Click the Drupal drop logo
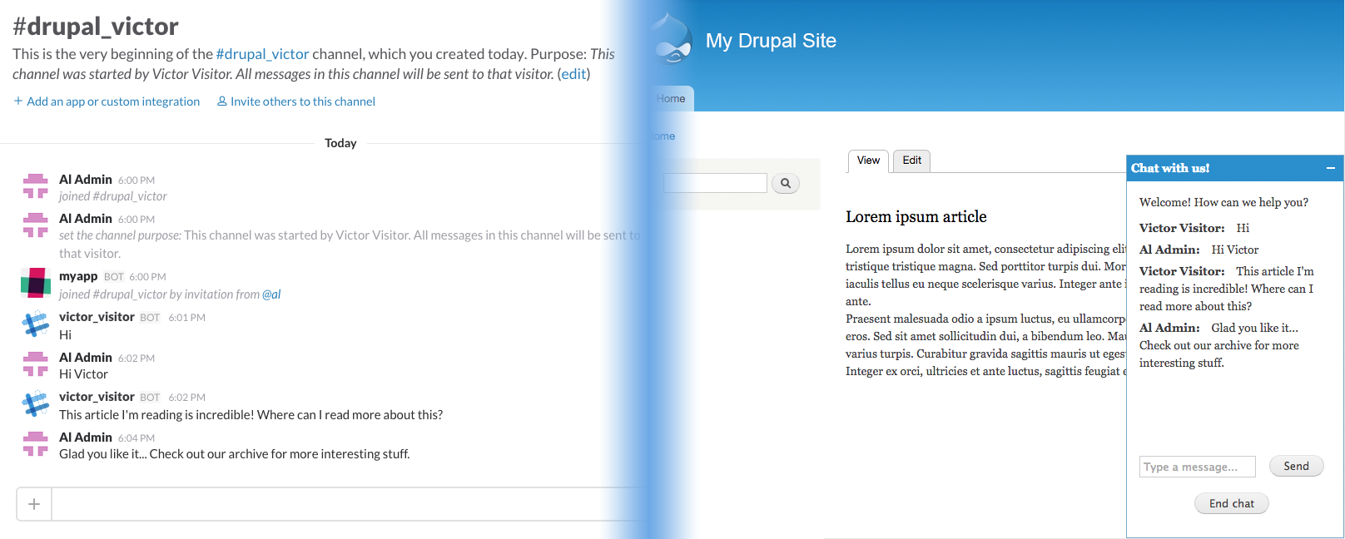The image size is (1345, 539). (674, 39)
